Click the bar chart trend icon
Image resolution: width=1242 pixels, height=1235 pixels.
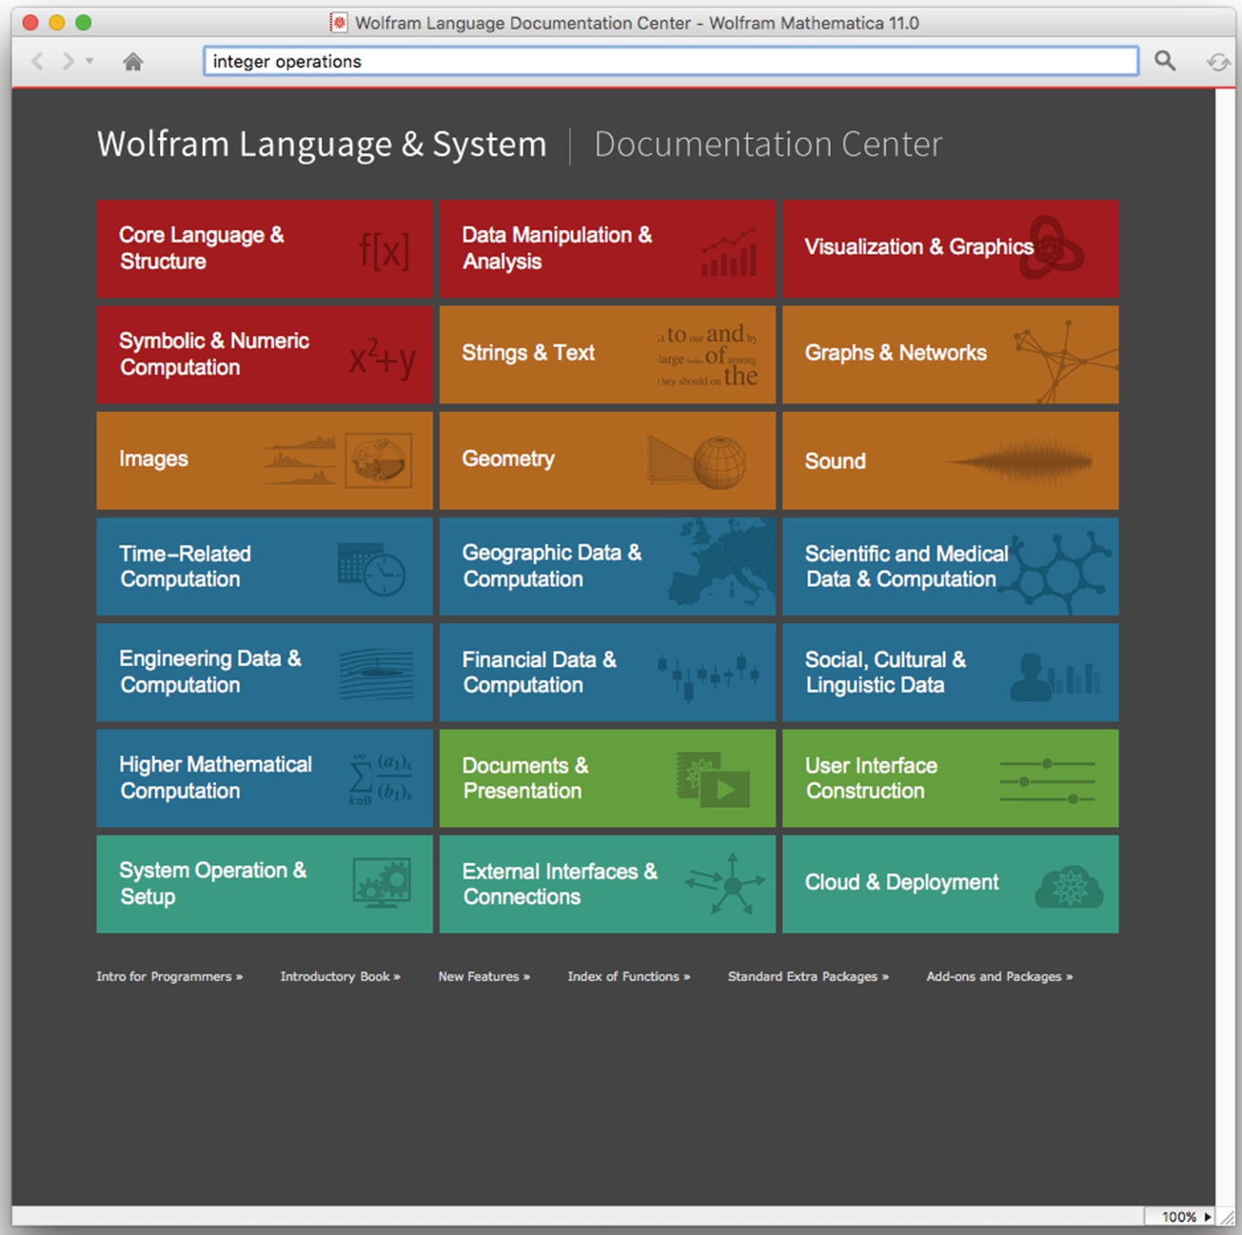tap(729, 252)
